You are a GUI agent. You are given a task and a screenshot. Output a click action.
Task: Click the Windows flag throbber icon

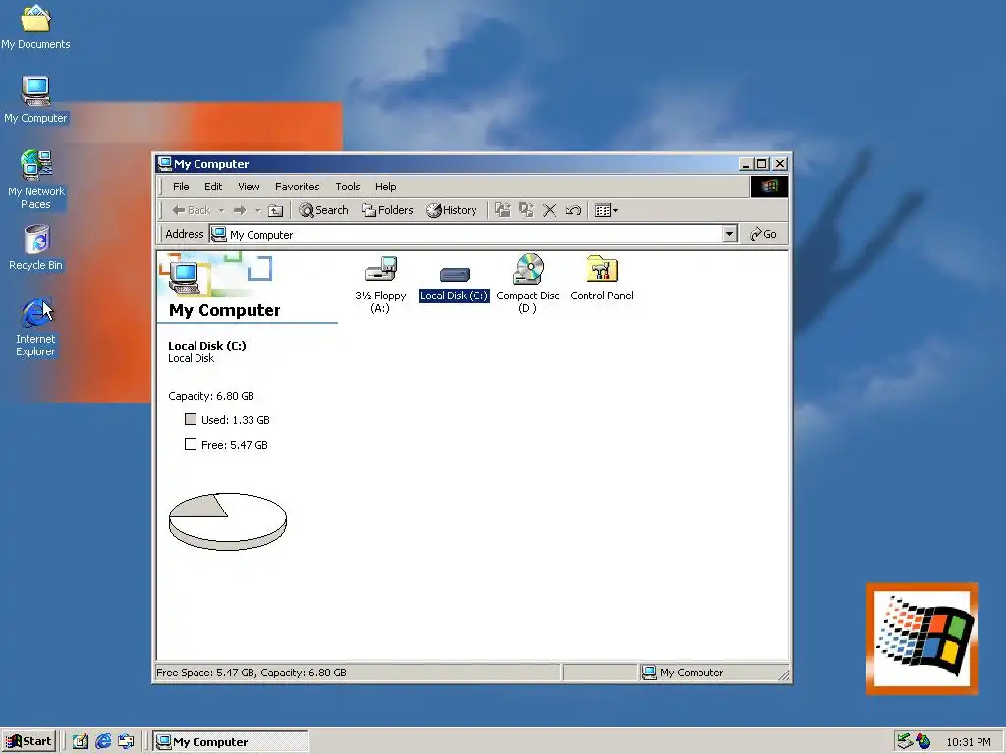click(x=768, y=187)
